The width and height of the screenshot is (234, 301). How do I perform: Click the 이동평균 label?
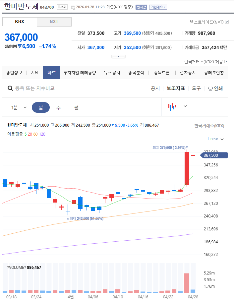[15, 134]
